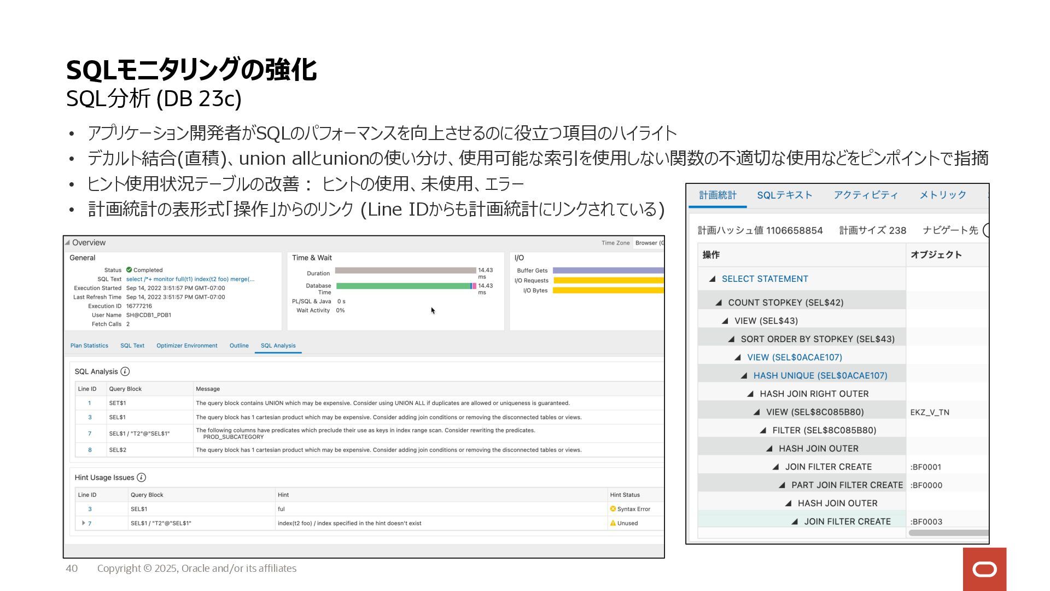Collapse HASH UNIQUE (SEL$0ACAE107) arrow
The image size is (1050, 591).
744,375
